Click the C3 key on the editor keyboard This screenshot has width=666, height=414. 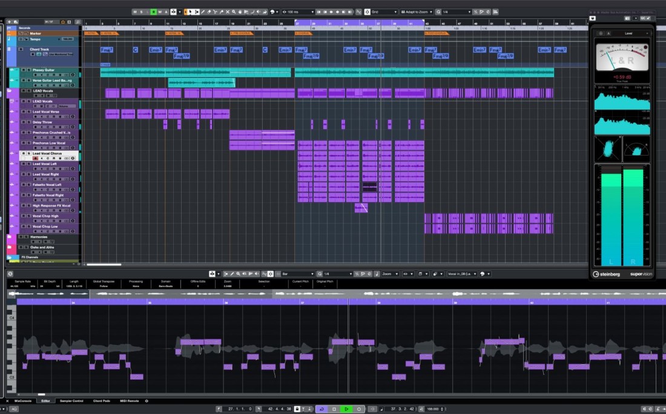(x=10, y=377)
